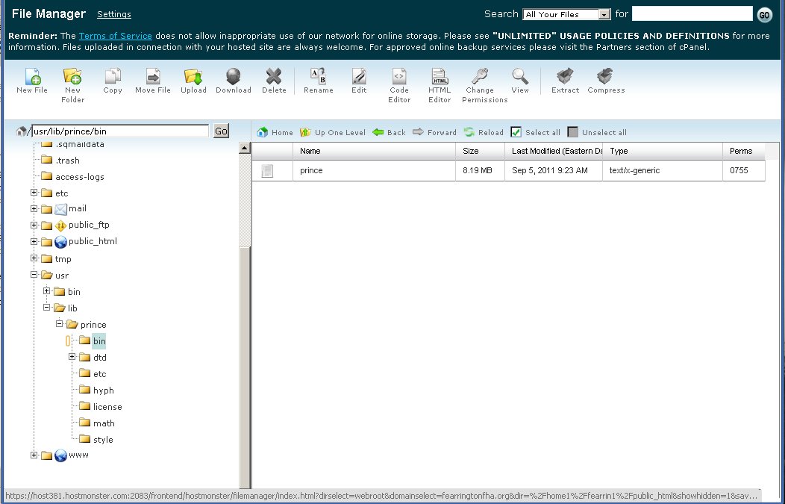
Task: Click the Change Permissions key icon
Action: coord(480,76)
